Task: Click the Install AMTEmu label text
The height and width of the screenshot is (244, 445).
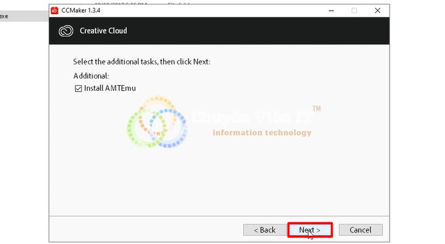Action: (x=110, y=88)
